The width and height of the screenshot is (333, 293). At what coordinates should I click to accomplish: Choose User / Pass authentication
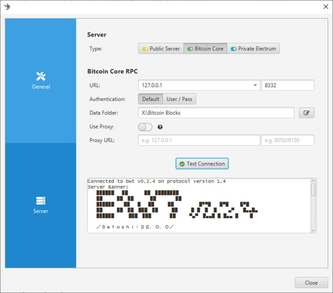pos(179,99)
